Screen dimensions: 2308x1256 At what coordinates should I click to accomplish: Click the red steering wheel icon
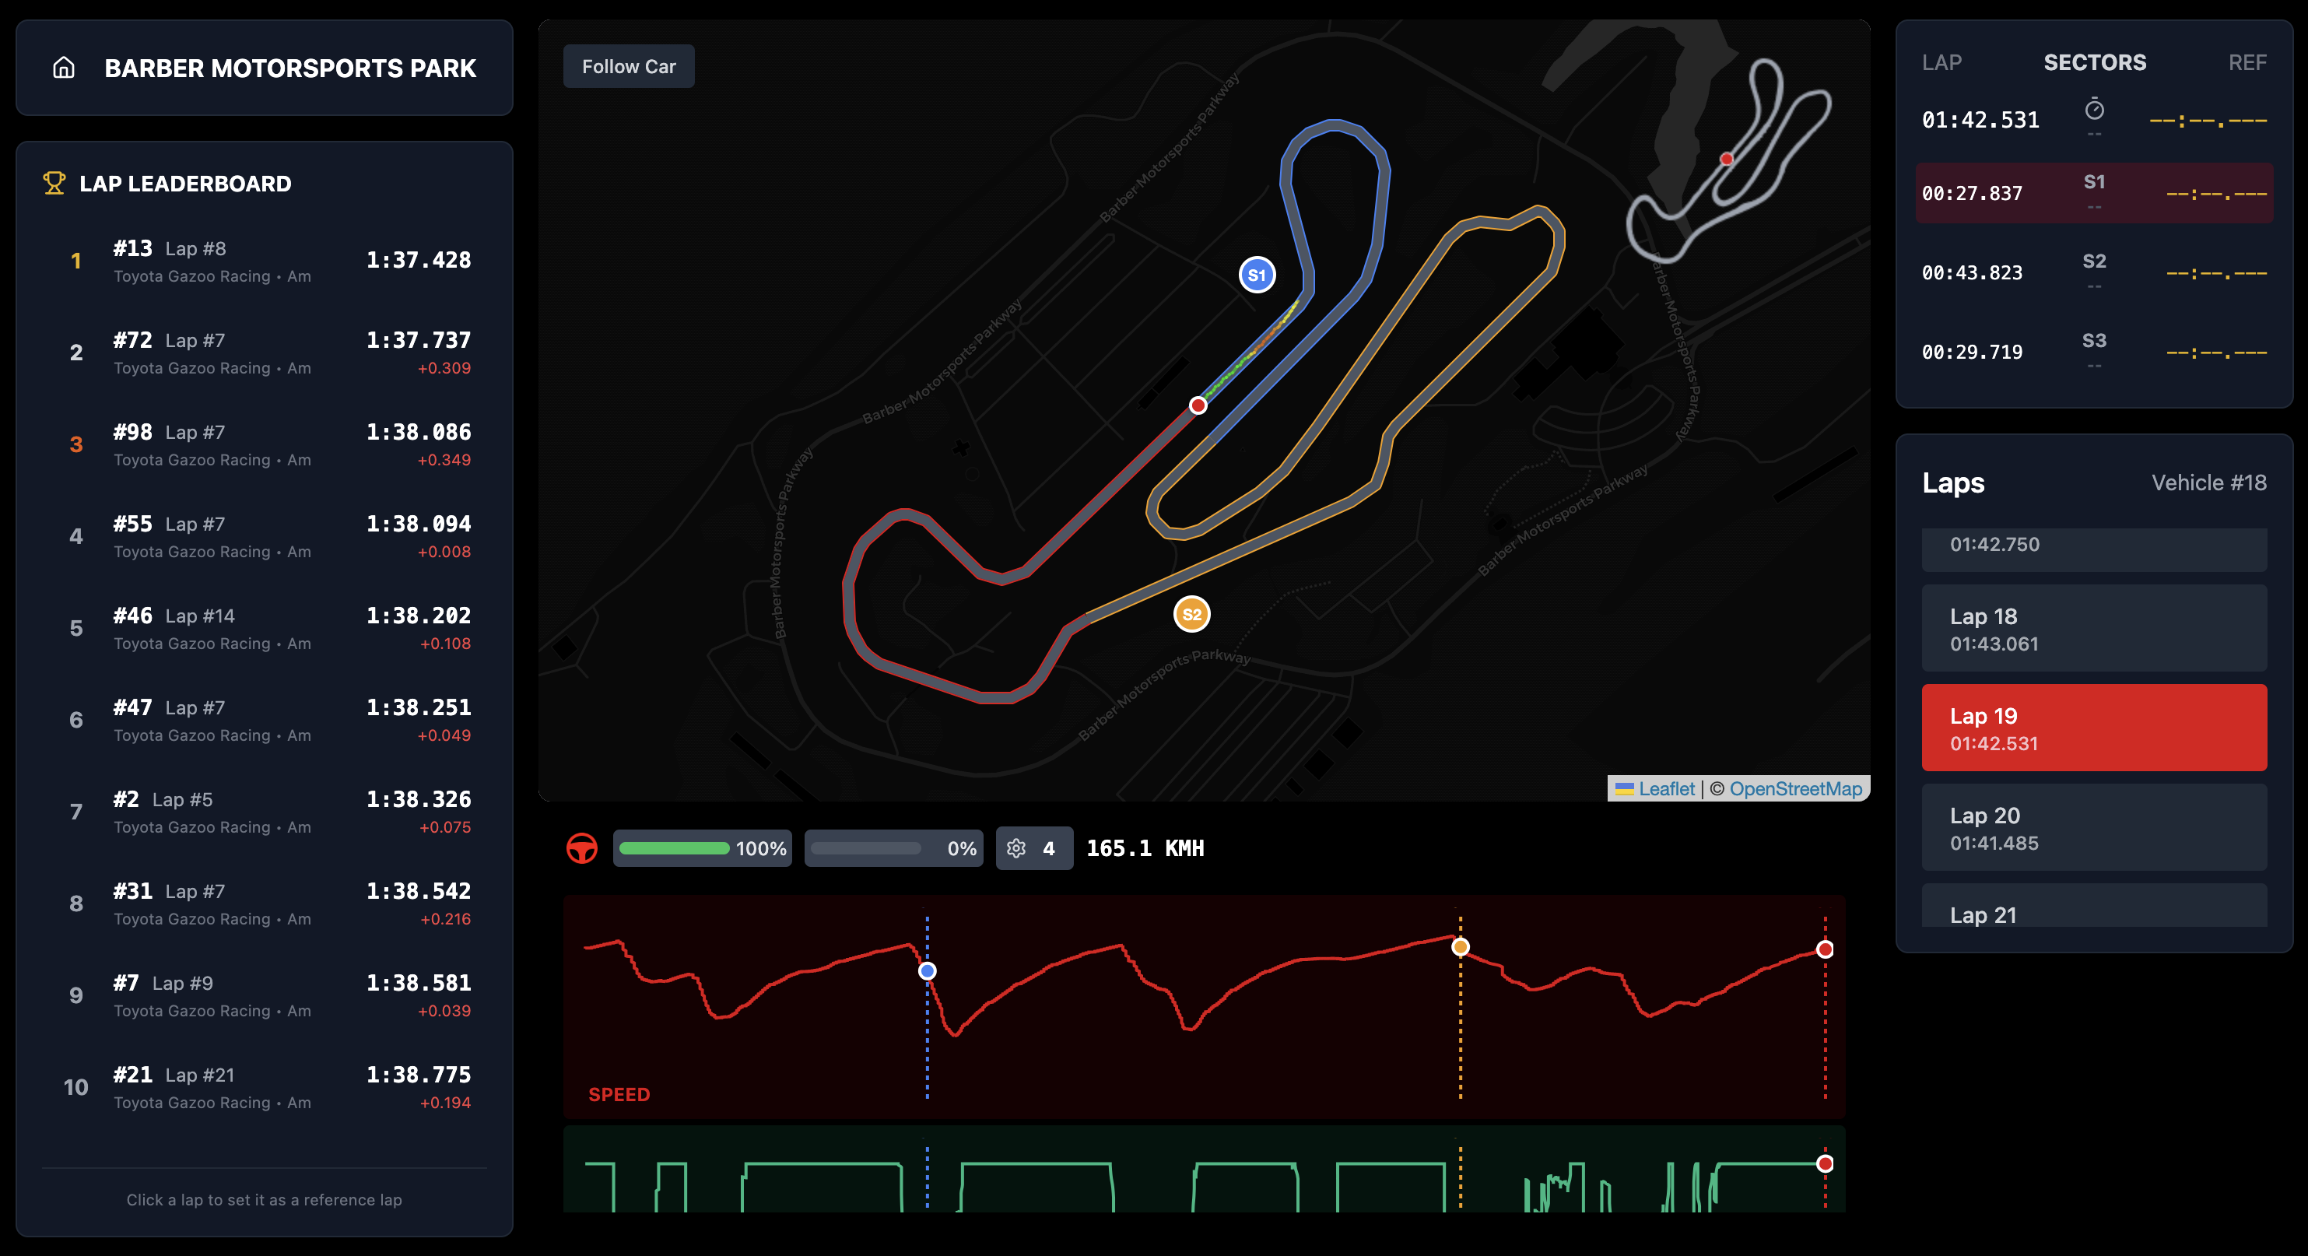(581, 847)
